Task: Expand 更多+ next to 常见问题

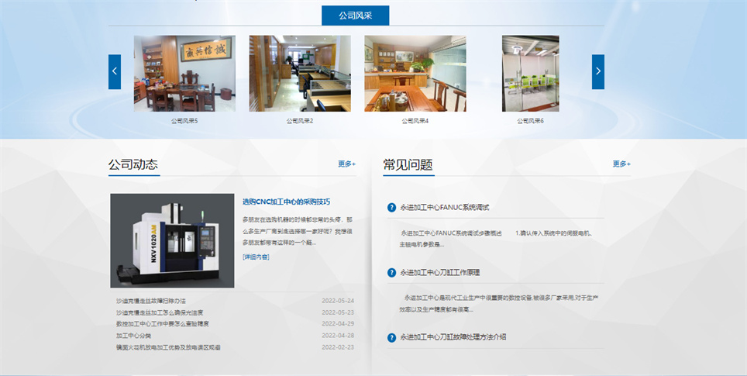Action: pyautogui.click(x=621, y=164)
